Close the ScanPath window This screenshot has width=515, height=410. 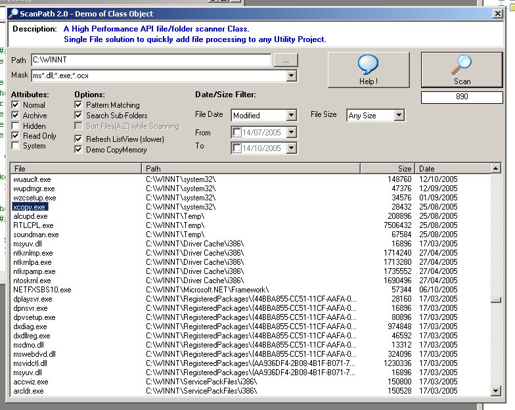coord(497,14)
